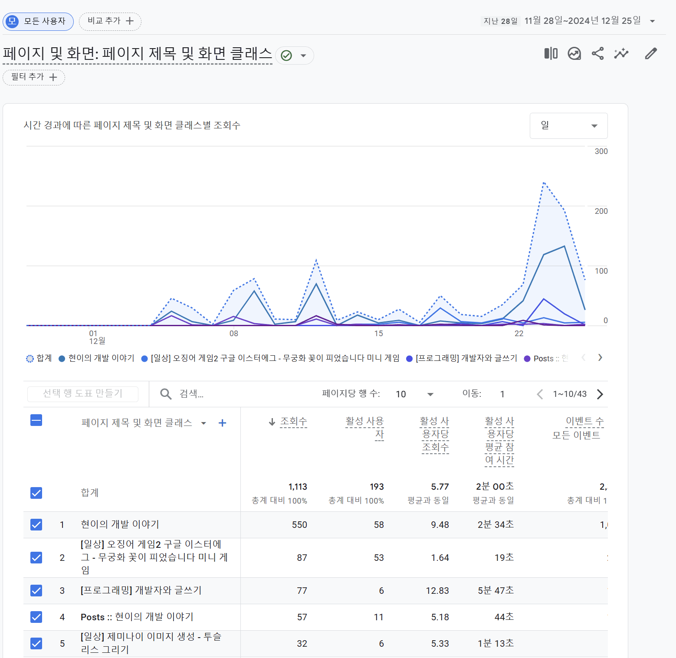Show previous chart legend items arrow

point(584,357)
